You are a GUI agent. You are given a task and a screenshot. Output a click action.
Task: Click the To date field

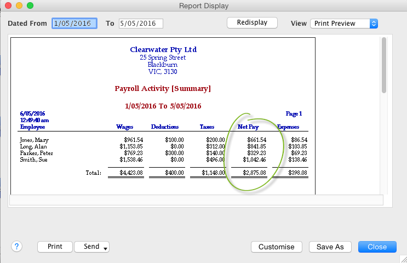(141, 24)
